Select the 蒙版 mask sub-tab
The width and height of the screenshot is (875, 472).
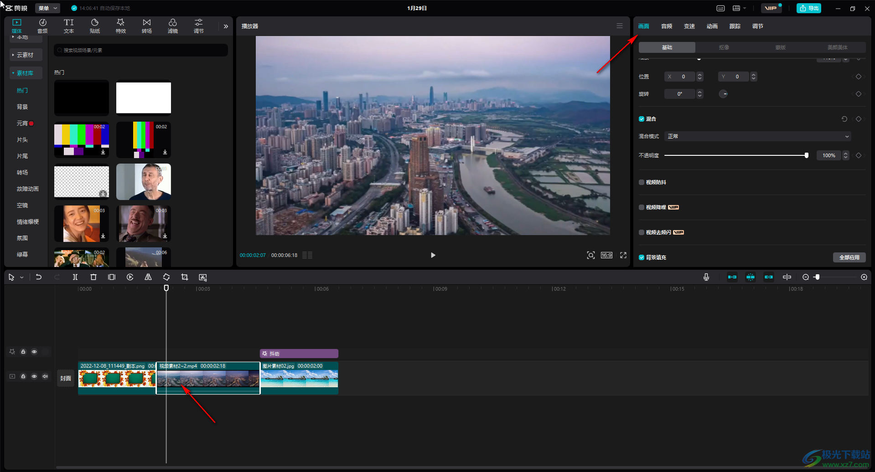pos(781,47)
